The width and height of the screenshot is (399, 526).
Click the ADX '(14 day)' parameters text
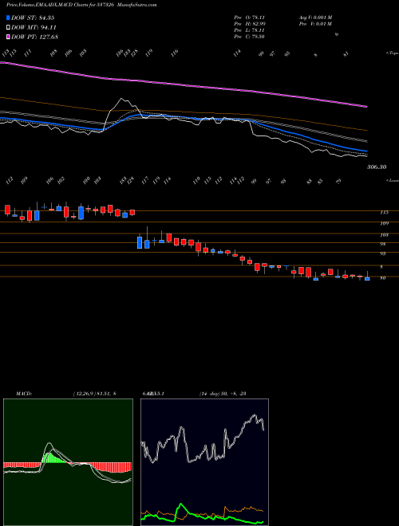208,394
